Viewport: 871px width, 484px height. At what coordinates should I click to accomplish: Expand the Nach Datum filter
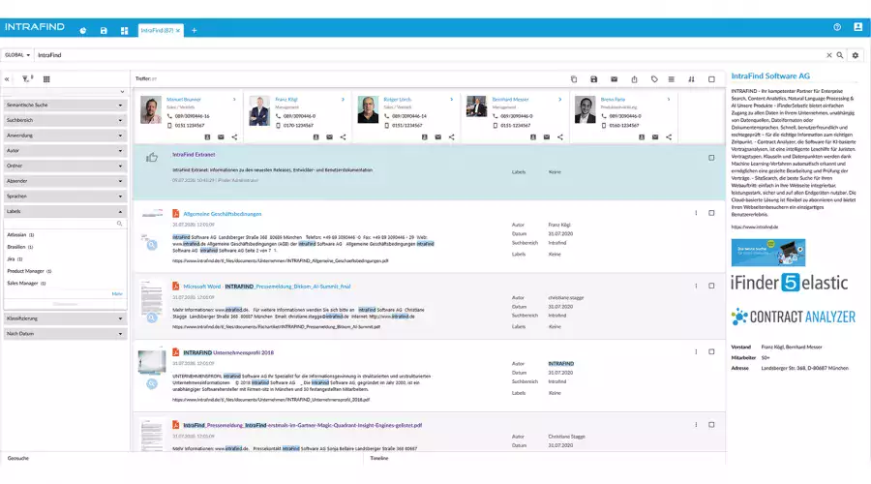[65, 333]
